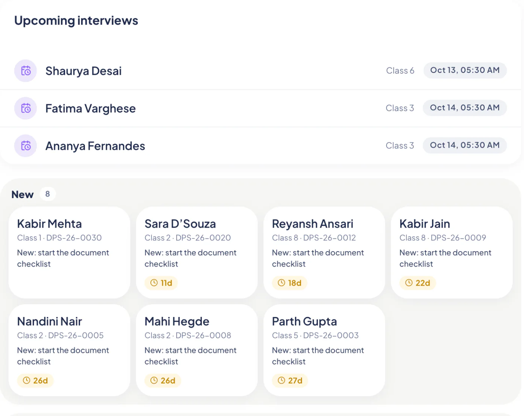Click the ID text DPS-26-0008
Image resolution: width=524 pixels, height=416 pixels.
point(203,335)
